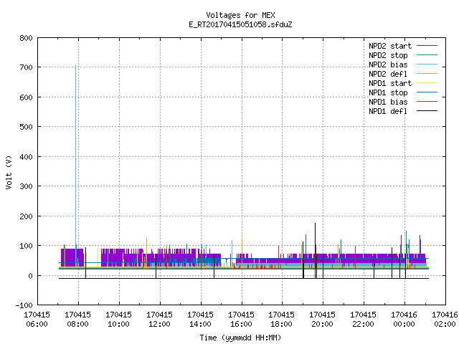Click the chart title 'Voltages for MEX'
Screen dimensions: 459x344
(240, 15)
